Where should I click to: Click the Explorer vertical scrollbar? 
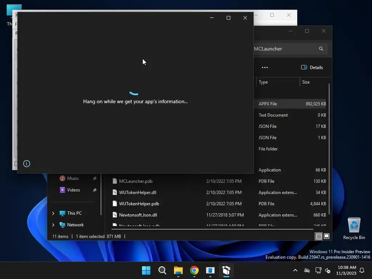329,149
